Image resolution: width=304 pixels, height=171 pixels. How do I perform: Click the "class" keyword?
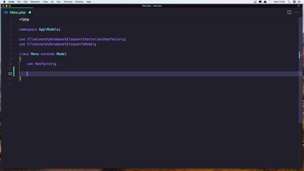24,54
